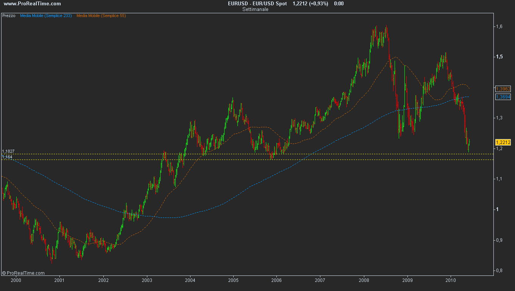This screenshot has height=291, width=515.
Task: Click the 2008 year label on time axis
Action: [x=364, y=281]
